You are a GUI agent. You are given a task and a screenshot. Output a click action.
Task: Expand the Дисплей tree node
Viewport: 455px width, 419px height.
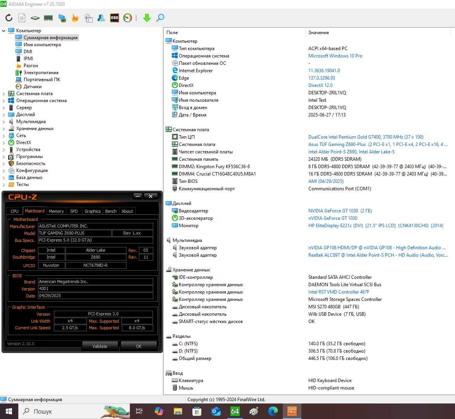pyautogui.click(x=3, y=115)
